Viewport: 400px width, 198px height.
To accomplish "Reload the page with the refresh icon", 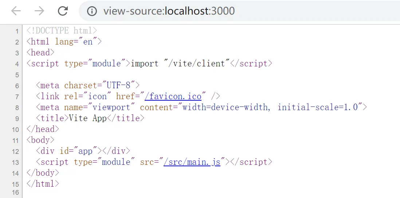I will click(x=63, y=11).
